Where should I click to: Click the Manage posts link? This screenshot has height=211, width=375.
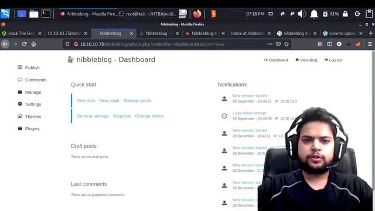pos(137,100)
